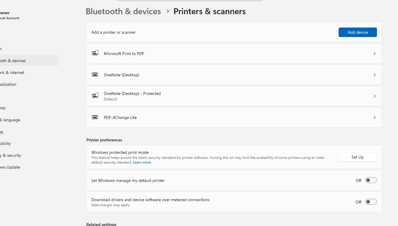Image resolution: width=398 pixels, height=226 pixels.
Task: Click the PDF-XChange Lite printer icon
Action: coord(95,117)
